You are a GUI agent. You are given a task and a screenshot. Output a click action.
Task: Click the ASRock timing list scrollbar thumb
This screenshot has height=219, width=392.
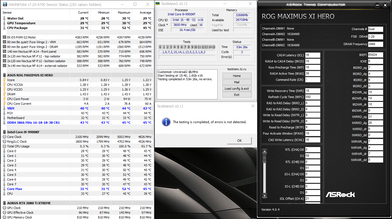tap(265, 158)
